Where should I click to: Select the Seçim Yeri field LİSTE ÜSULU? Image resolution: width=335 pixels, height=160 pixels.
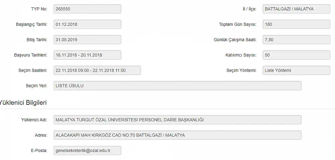coord(178,86)
